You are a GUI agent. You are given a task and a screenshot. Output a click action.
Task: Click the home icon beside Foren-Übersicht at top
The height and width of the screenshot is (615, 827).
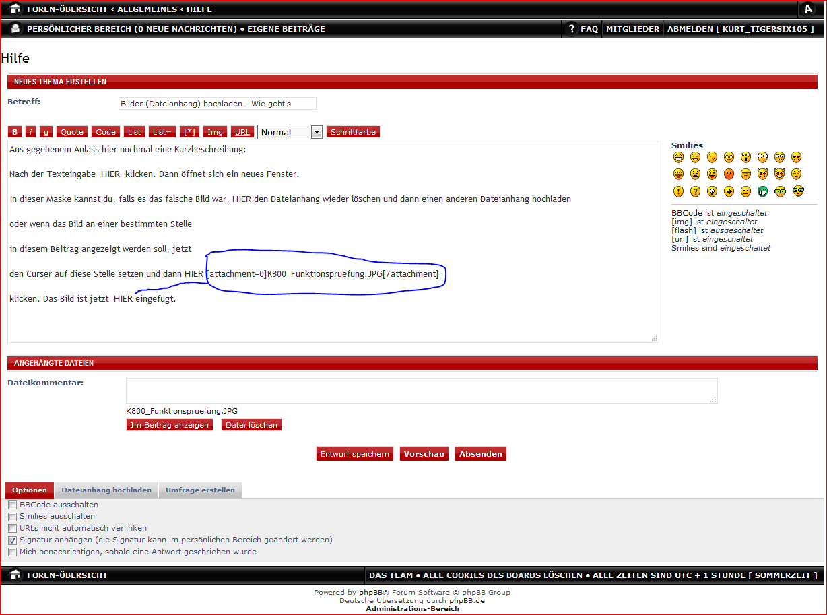click(15, 9)
